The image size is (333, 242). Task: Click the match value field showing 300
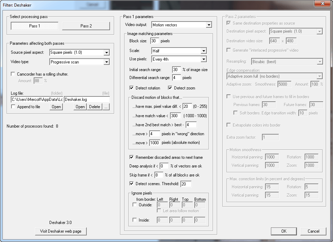point(176,116)
